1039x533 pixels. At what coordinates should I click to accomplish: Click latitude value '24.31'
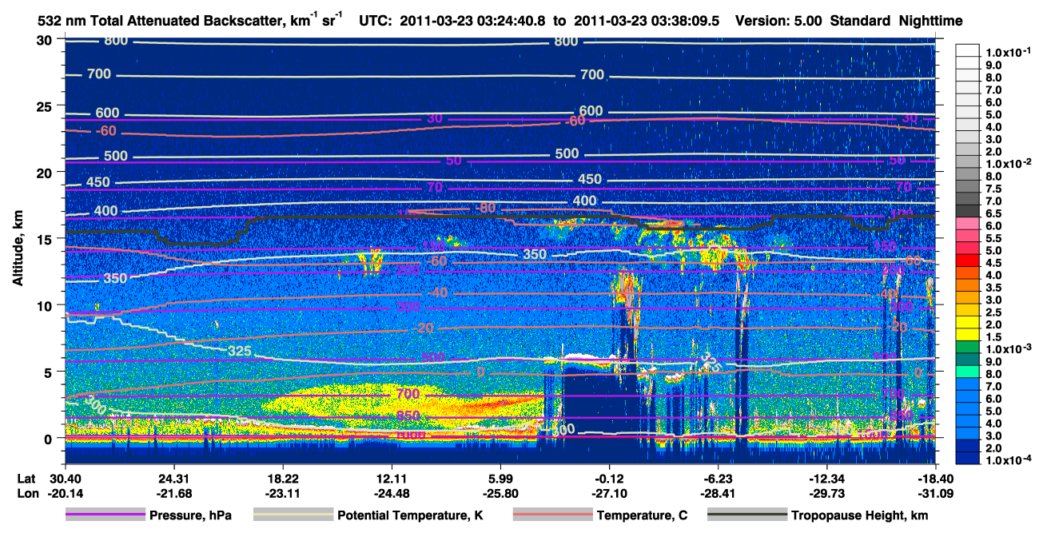tap(173, 479)
